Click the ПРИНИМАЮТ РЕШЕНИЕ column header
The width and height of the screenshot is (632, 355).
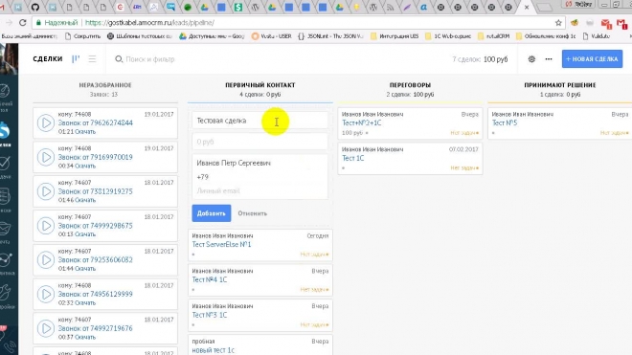pyautogui.click(x=560, y=85)
